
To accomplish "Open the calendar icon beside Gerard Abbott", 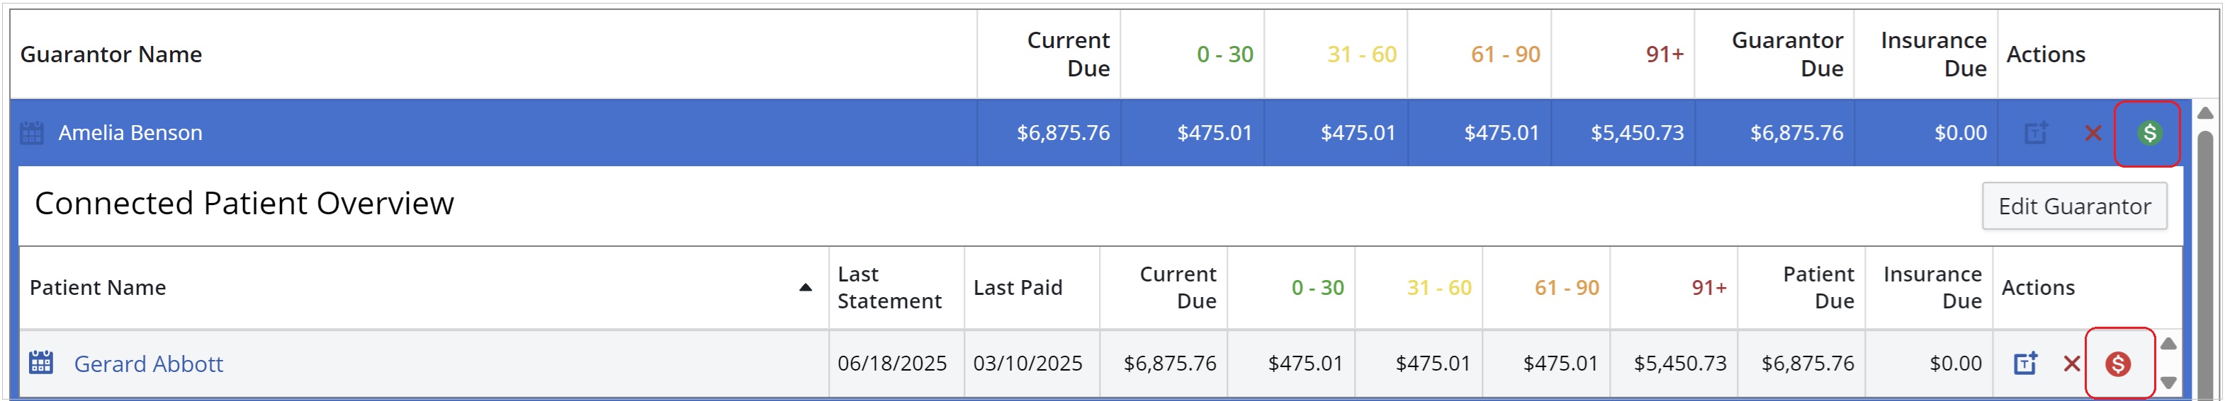I will pos(40,363).
